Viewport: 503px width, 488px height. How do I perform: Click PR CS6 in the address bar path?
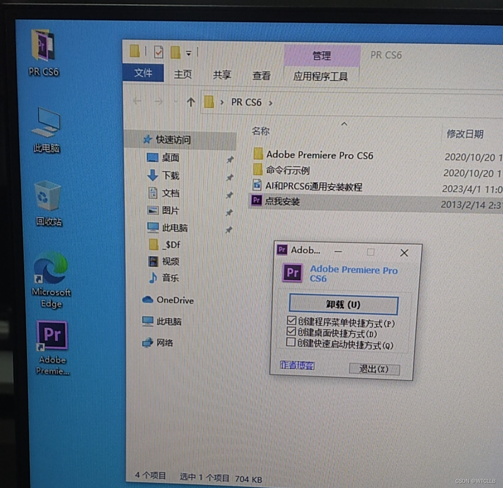[246, 102]
